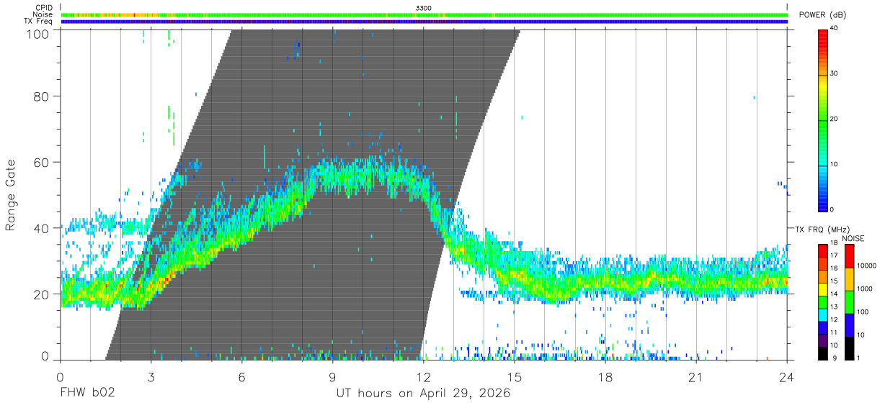Screen dimensions: 885x408
Task: Click the 24 hour tick label
Action: (787, 376)
